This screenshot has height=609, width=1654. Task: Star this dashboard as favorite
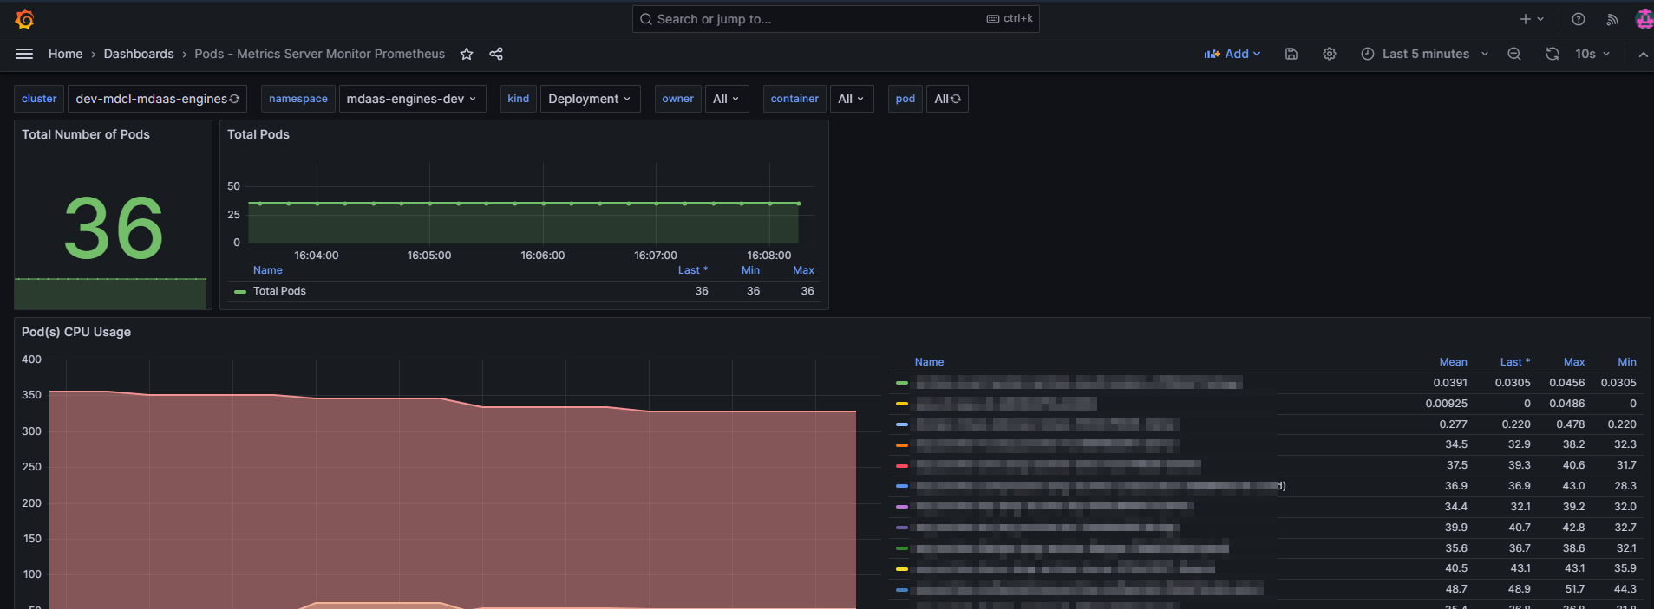[x=467, y=54]
